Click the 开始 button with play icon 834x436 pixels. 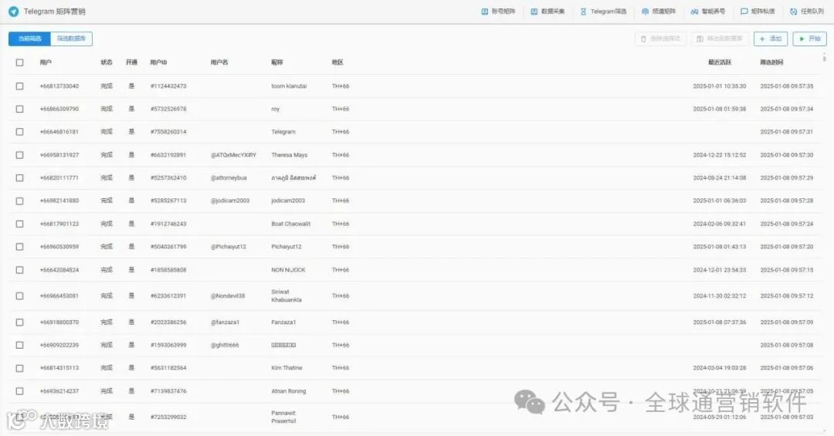[809, 39]
